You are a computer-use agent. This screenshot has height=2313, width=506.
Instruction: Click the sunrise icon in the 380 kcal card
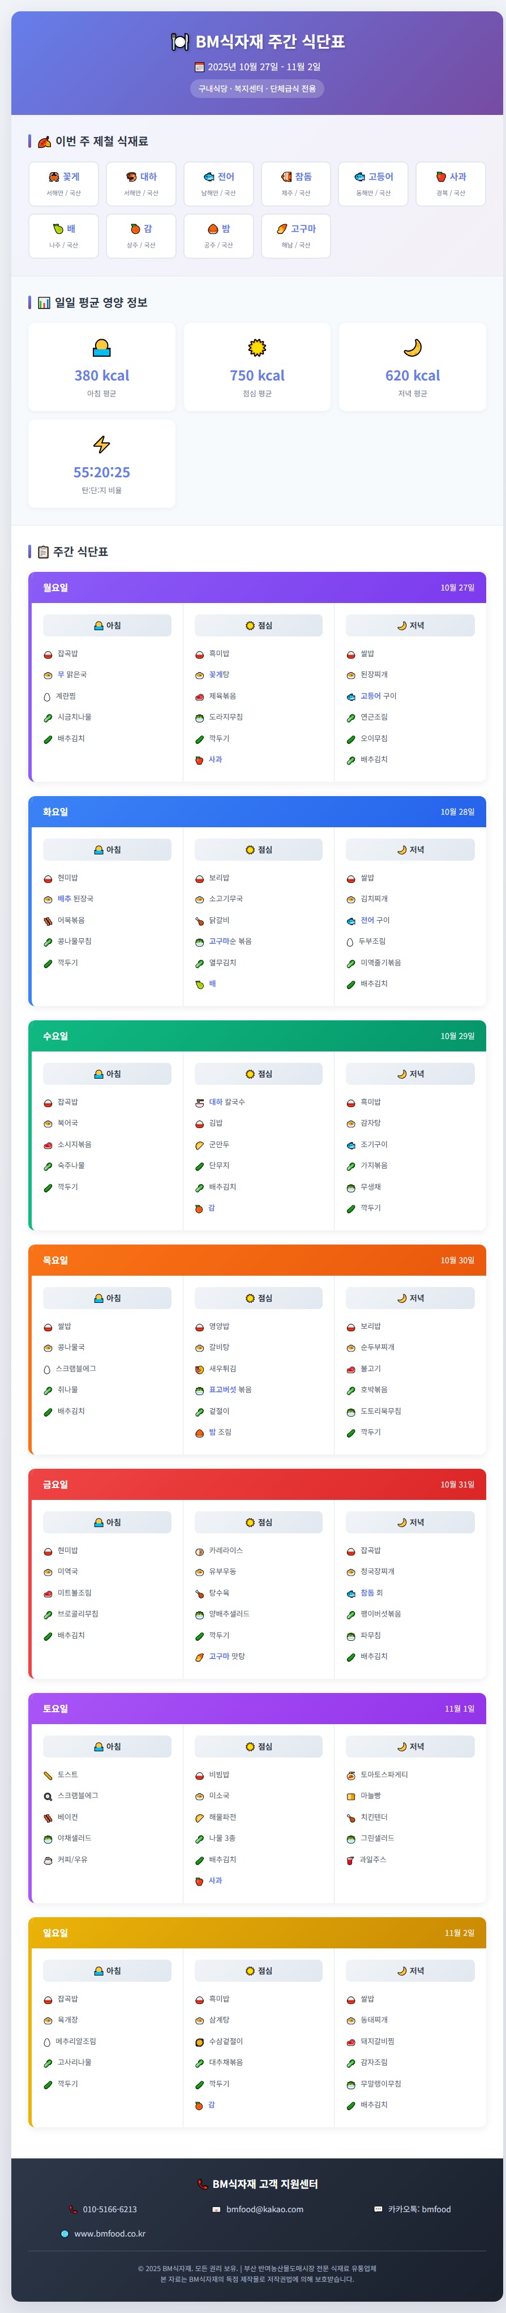point(101,348)
